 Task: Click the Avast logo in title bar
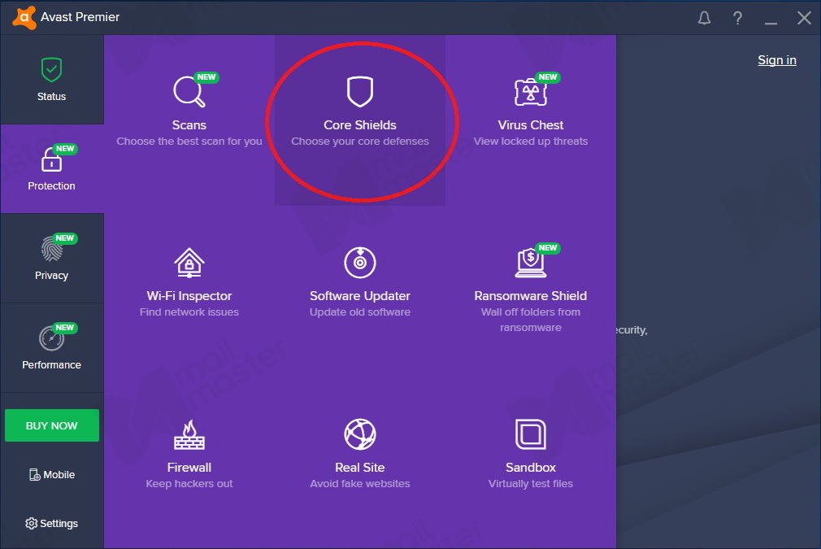[24, 17]
